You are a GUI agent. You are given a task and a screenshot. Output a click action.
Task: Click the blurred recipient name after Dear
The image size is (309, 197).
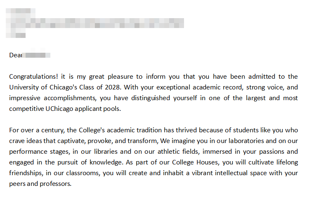[x=37, y=55]
